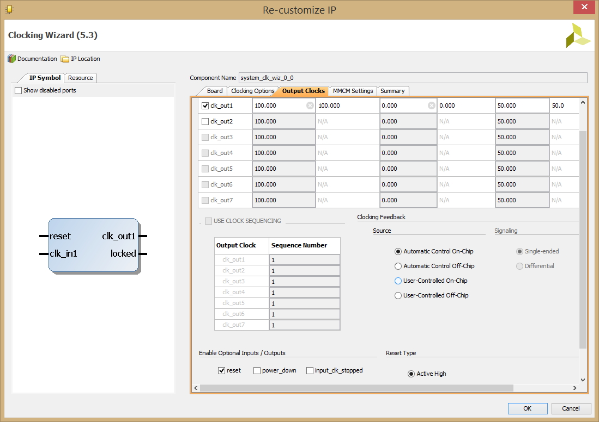599x422 pixels.
Task: Clear the clk_out1 requested phase field
Action: coord(431,105)
